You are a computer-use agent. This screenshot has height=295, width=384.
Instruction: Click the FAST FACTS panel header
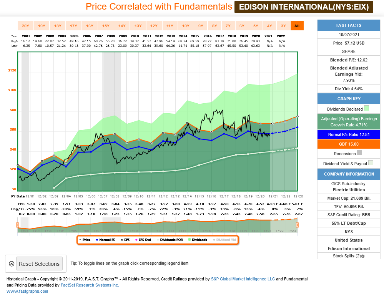point(349,25)
